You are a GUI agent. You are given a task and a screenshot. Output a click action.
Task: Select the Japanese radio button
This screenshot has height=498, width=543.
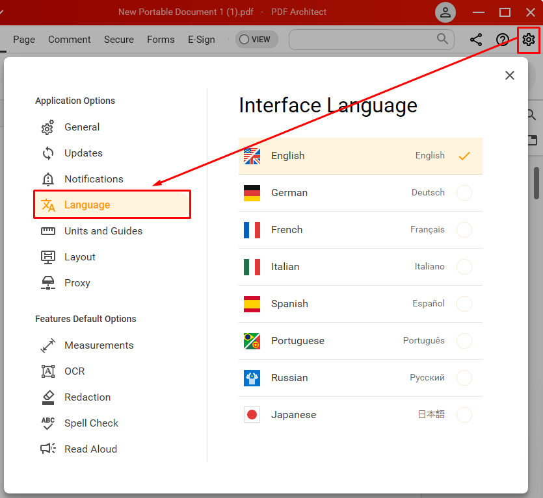[x=464, y=415]
